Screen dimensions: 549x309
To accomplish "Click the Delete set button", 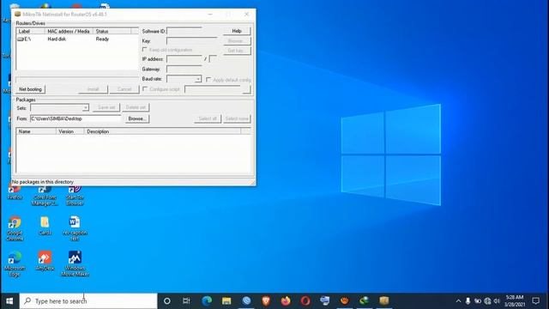I will click(136, 107).
